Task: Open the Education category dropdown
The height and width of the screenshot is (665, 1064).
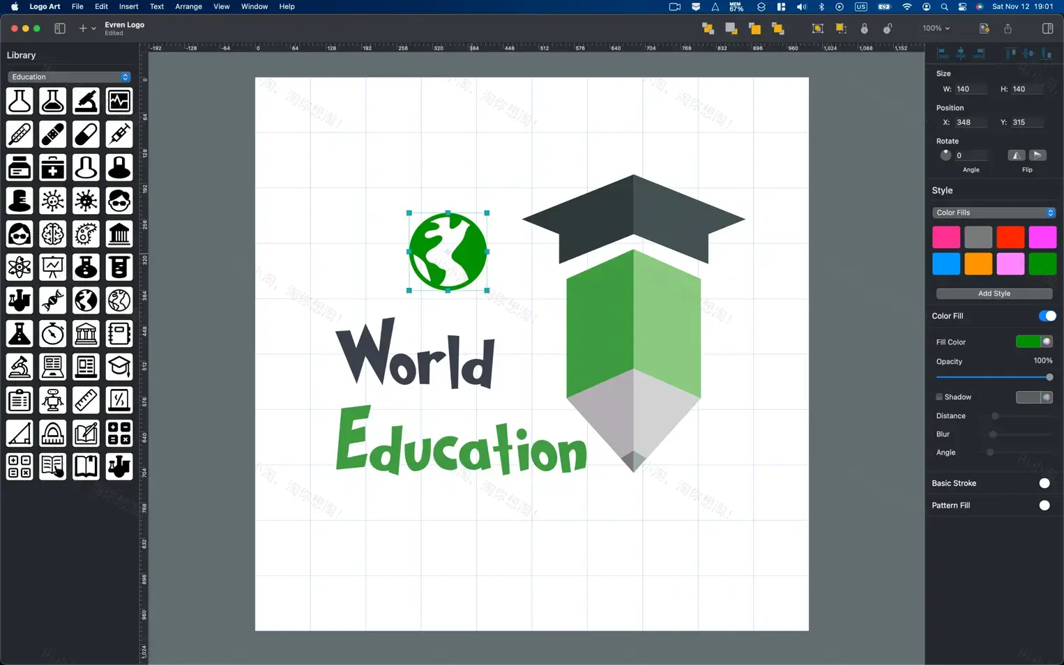Action: click(x=68, y=77)
